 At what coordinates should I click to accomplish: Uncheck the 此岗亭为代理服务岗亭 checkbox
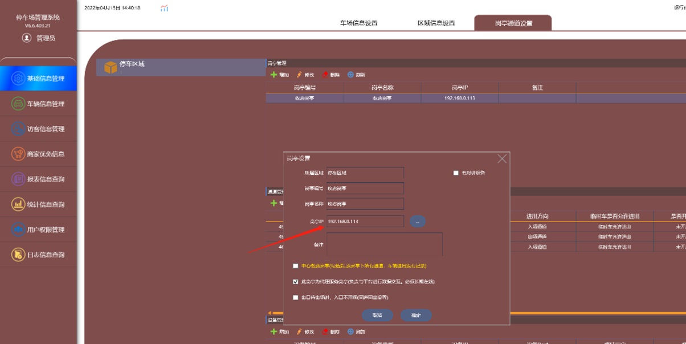coord(295,281)
